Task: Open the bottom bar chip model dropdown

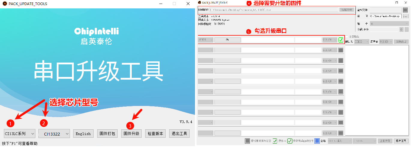Action: click(x=364, y=141)
